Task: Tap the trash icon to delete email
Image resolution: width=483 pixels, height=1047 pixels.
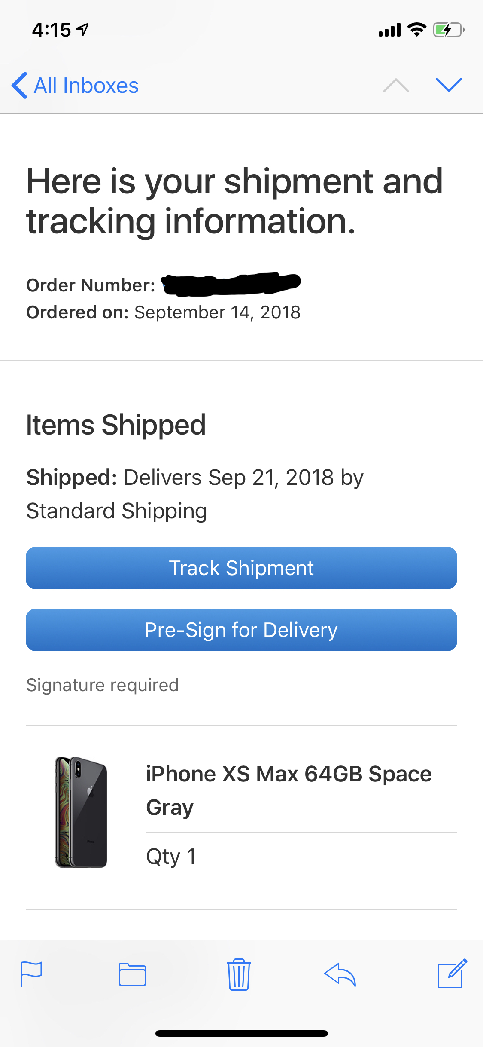Action: pyautogui.click(x=239, y=974)
